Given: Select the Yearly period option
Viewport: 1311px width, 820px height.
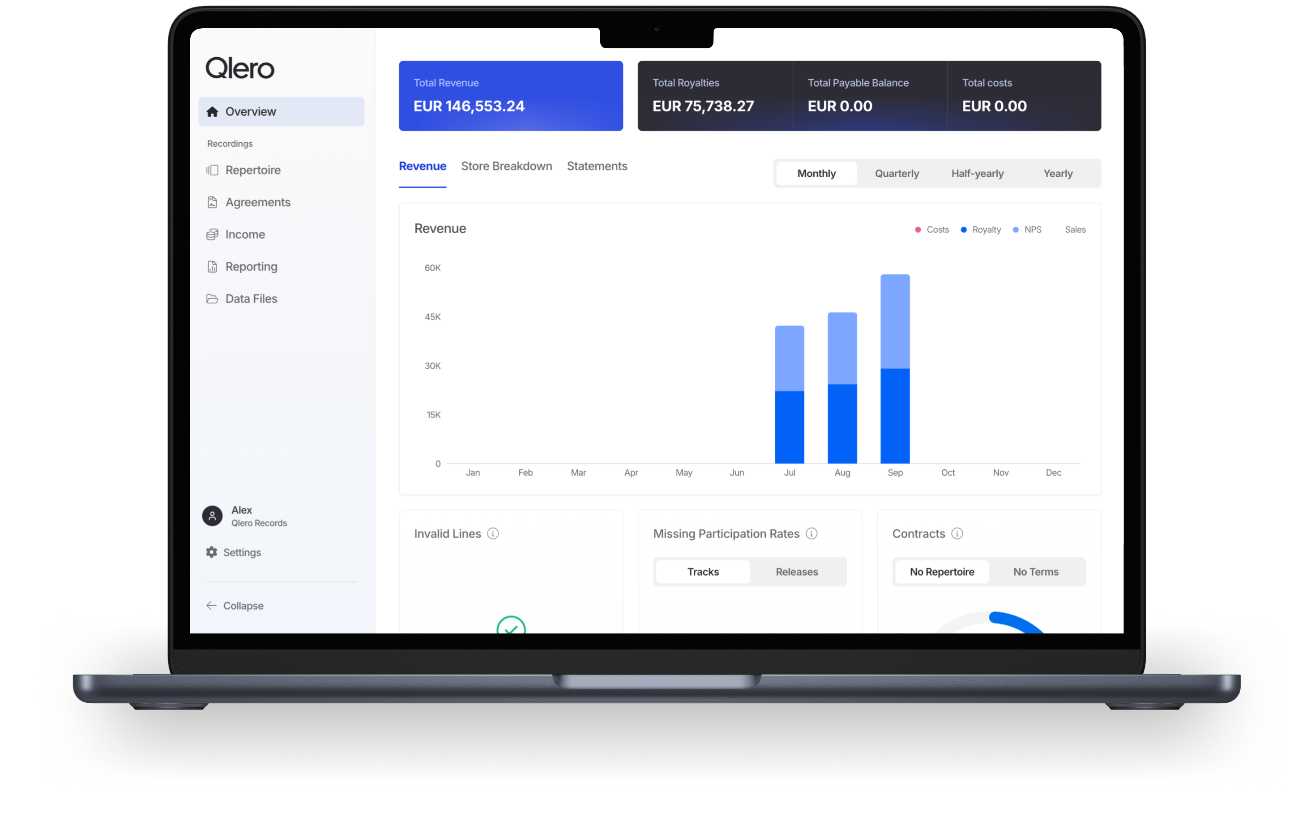Looking at the screenshot, I should click(x=1058, y=174).
